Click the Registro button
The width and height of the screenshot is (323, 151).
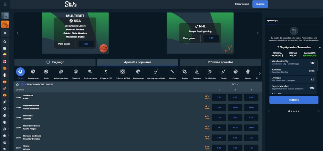tap(260, 4)
